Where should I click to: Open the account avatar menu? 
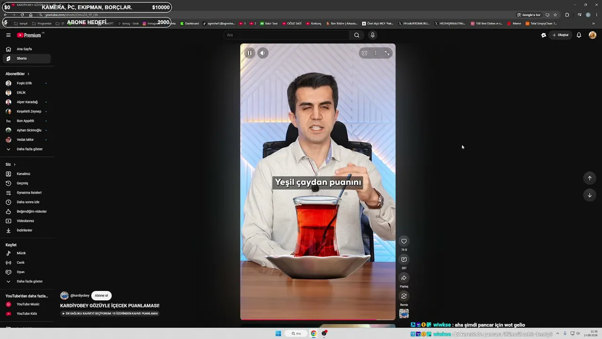click(593, 35)
